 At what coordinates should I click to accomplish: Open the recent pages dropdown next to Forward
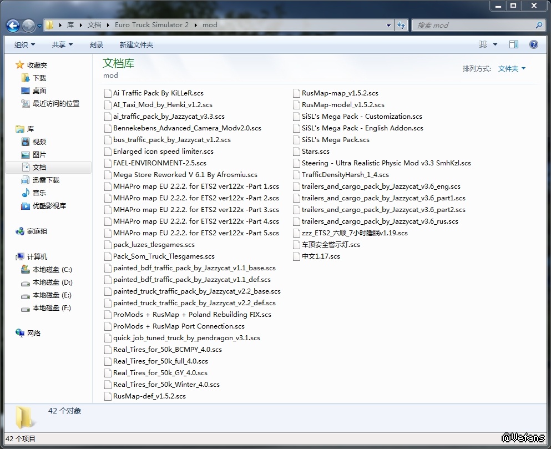pos(39,26)
